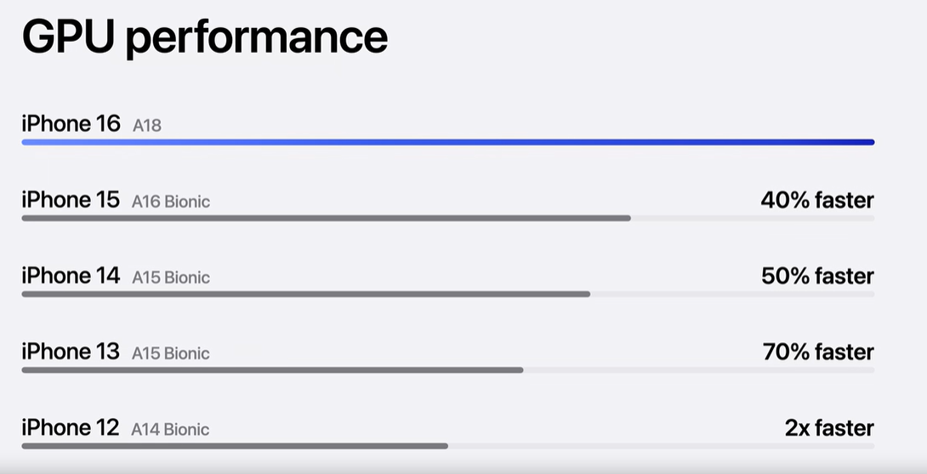Click the gray iPhone 12 performance bar
The height and width of the screenshot is (474, 927).
(235, 445)
